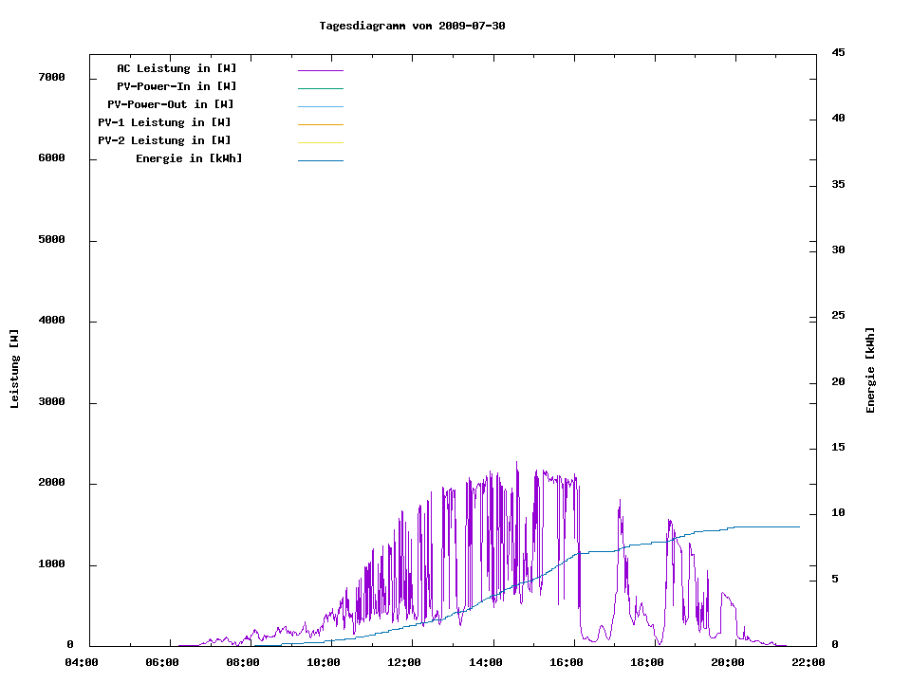Click the "Leistung [W]" left axis title
911x683 pixels.
pyautogui.click(x=14, y=369)
